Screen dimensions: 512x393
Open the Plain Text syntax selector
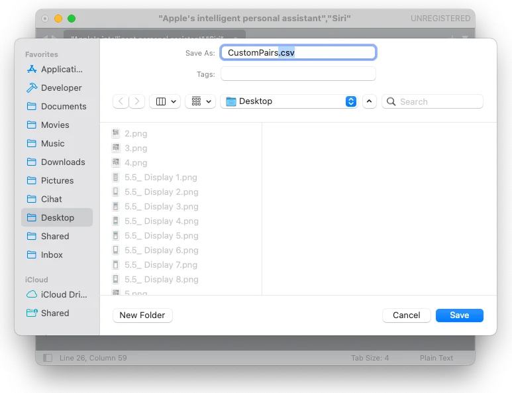[436, 358]
